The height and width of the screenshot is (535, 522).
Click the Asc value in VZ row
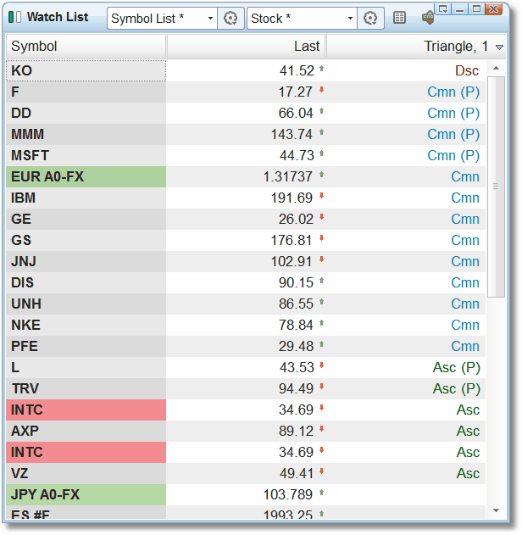pyautogui.click(x=468, y=473)
